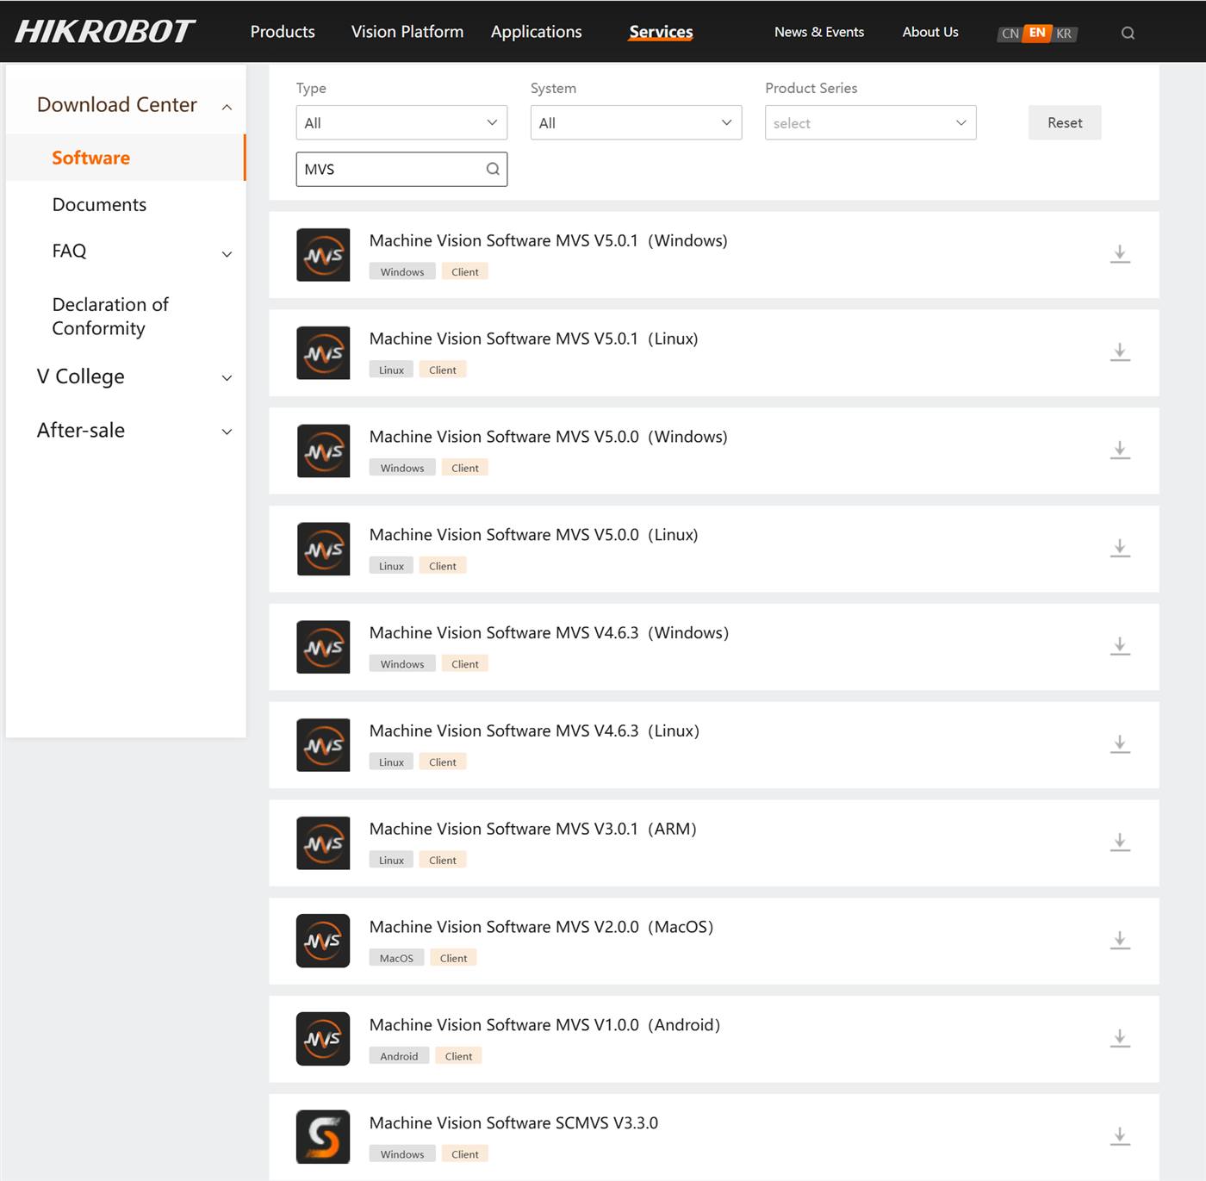This screenshot has height=1181, width=1206.
Task: Click the Reset button
Action: 1065,122
